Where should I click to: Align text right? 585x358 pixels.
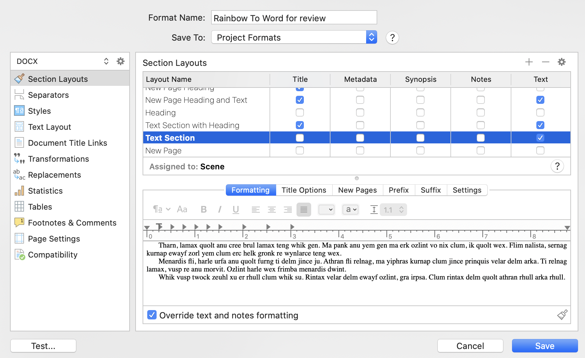click(x=288, y=210)
